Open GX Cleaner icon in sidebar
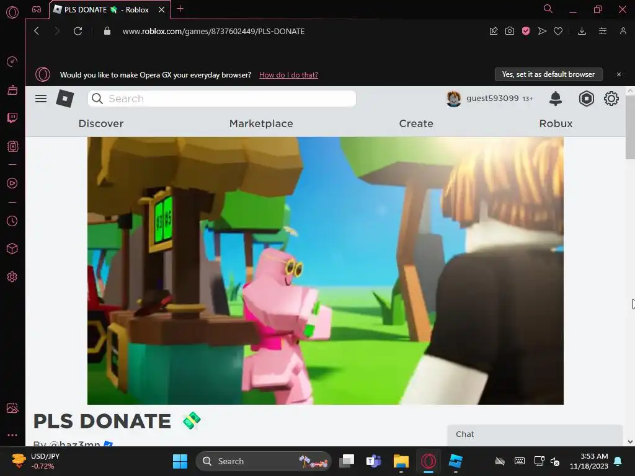This screenshot has height=476, width=635. 12,90
